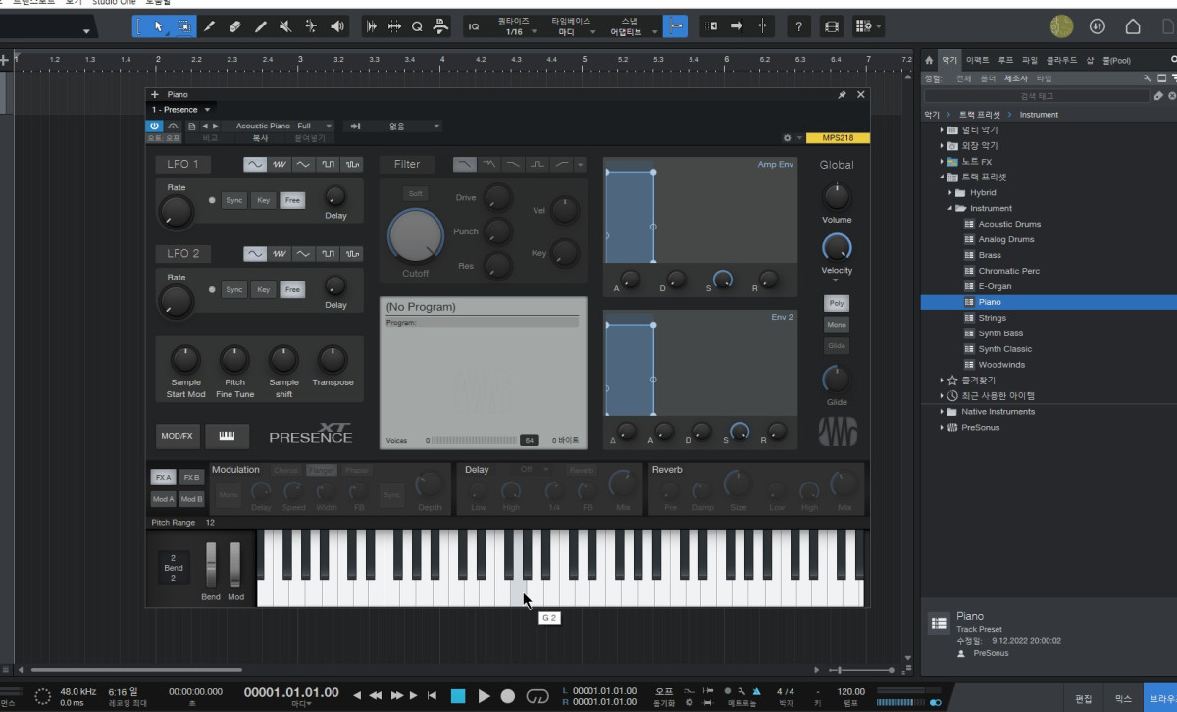
Task: Choose the Split (knife) tool
Action: click(209, 26)
